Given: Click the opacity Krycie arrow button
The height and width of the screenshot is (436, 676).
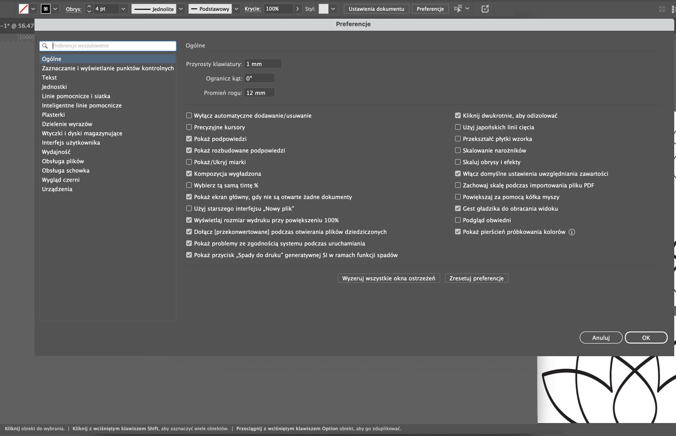Looking at the screenshot, I should (298, 9).
